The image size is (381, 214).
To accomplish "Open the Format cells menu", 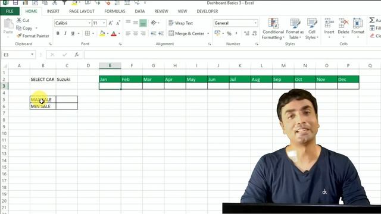I will (x=358, y=28).
